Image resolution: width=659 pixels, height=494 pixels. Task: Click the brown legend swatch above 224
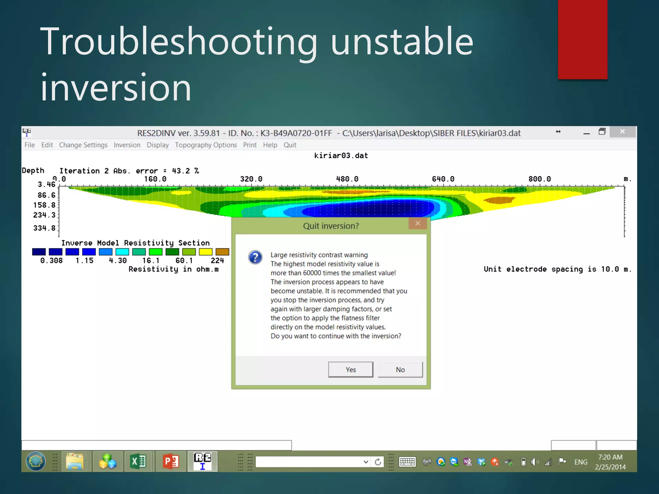[x=222, y=252]
